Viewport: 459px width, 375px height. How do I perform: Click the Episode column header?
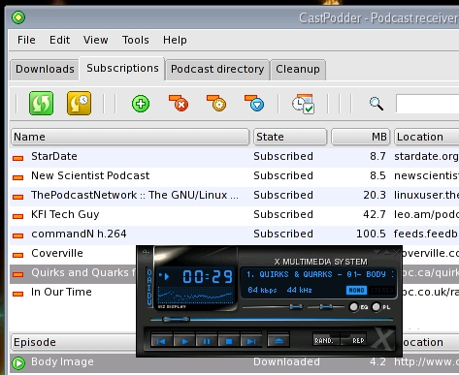(x=74, y=342)
